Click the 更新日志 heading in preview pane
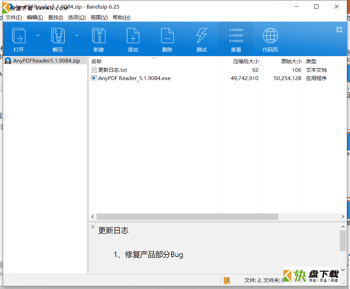Screen dimensions: 350x289 click(113, 231)
